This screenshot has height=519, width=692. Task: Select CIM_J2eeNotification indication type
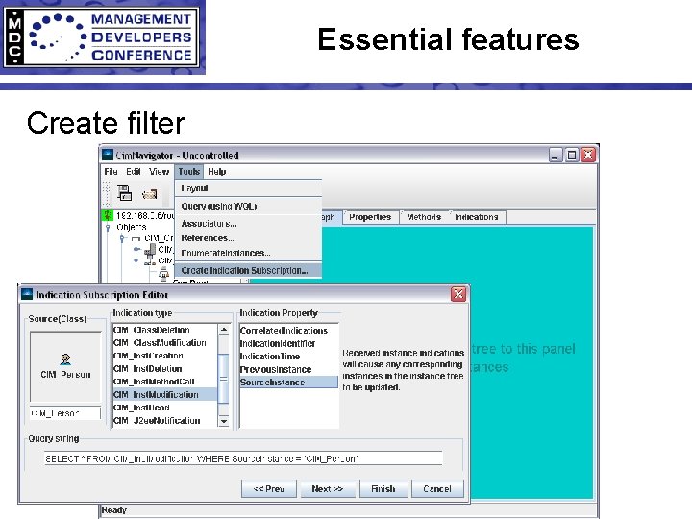[164, 421]
